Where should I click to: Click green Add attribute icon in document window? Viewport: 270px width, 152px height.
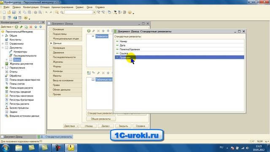pos(89,31)
